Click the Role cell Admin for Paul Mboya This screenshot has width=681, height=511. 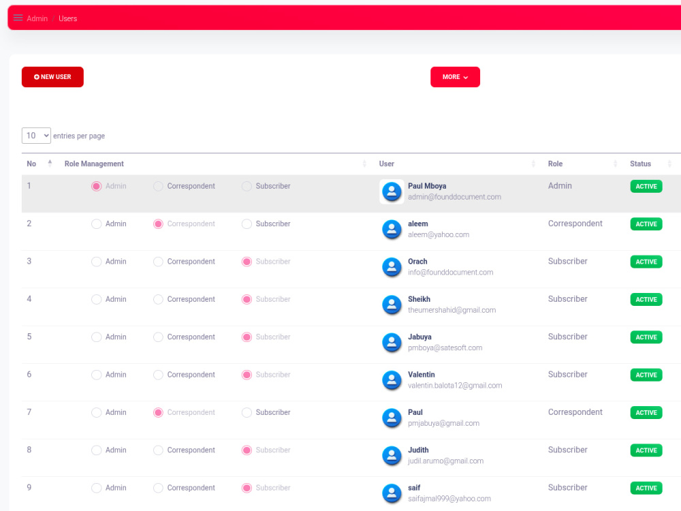pyautogui.click(x=560, y=186)
